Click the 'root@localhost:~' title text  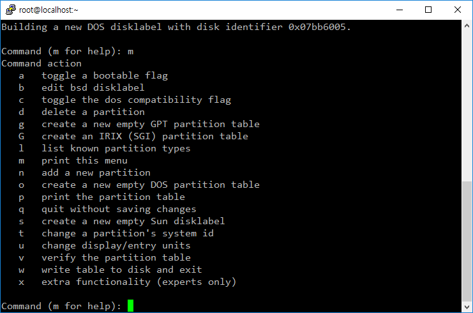[49, 10]
